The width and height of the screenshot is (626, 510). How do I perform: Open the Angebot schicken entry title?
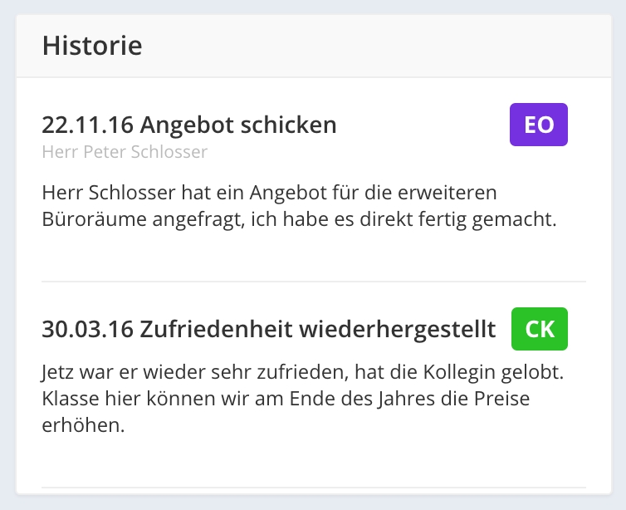coord(189,125)
